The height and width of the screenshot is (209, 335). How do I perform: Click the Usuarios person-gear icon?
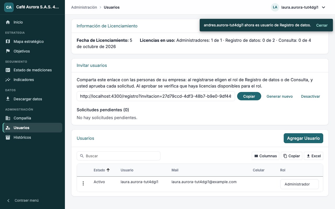8,128
